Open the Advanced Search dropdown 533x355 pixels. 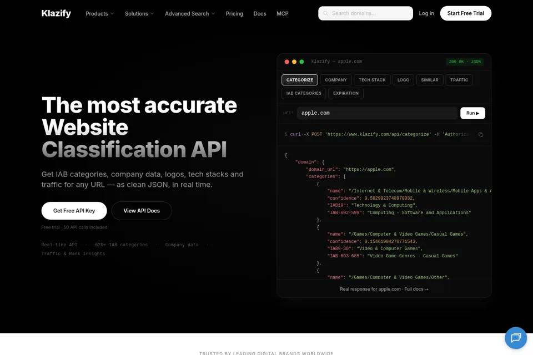190,13
